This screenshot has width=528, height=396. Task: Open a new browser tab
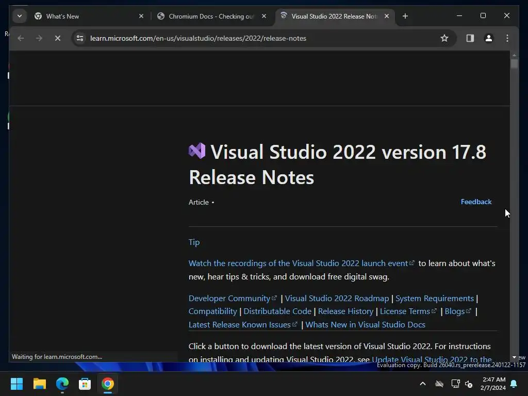pyautogui.click(x=405, y=16)
